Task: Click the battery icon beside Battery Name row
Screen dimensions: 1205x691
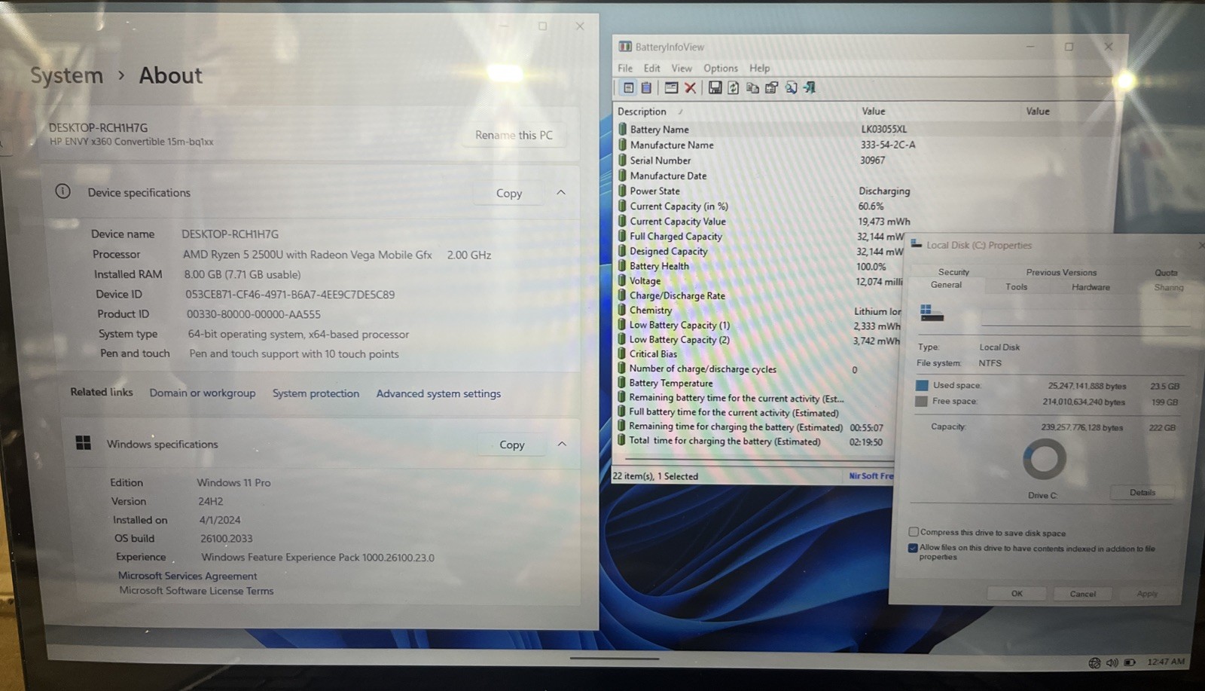Action: pyautogui.click(x=622, y=129)
